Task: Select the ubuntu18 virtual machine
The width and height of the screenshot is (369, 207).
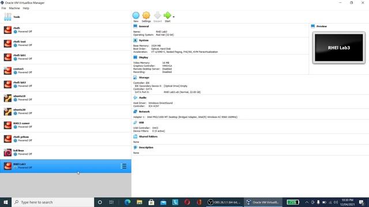Action: click(66, 98)
